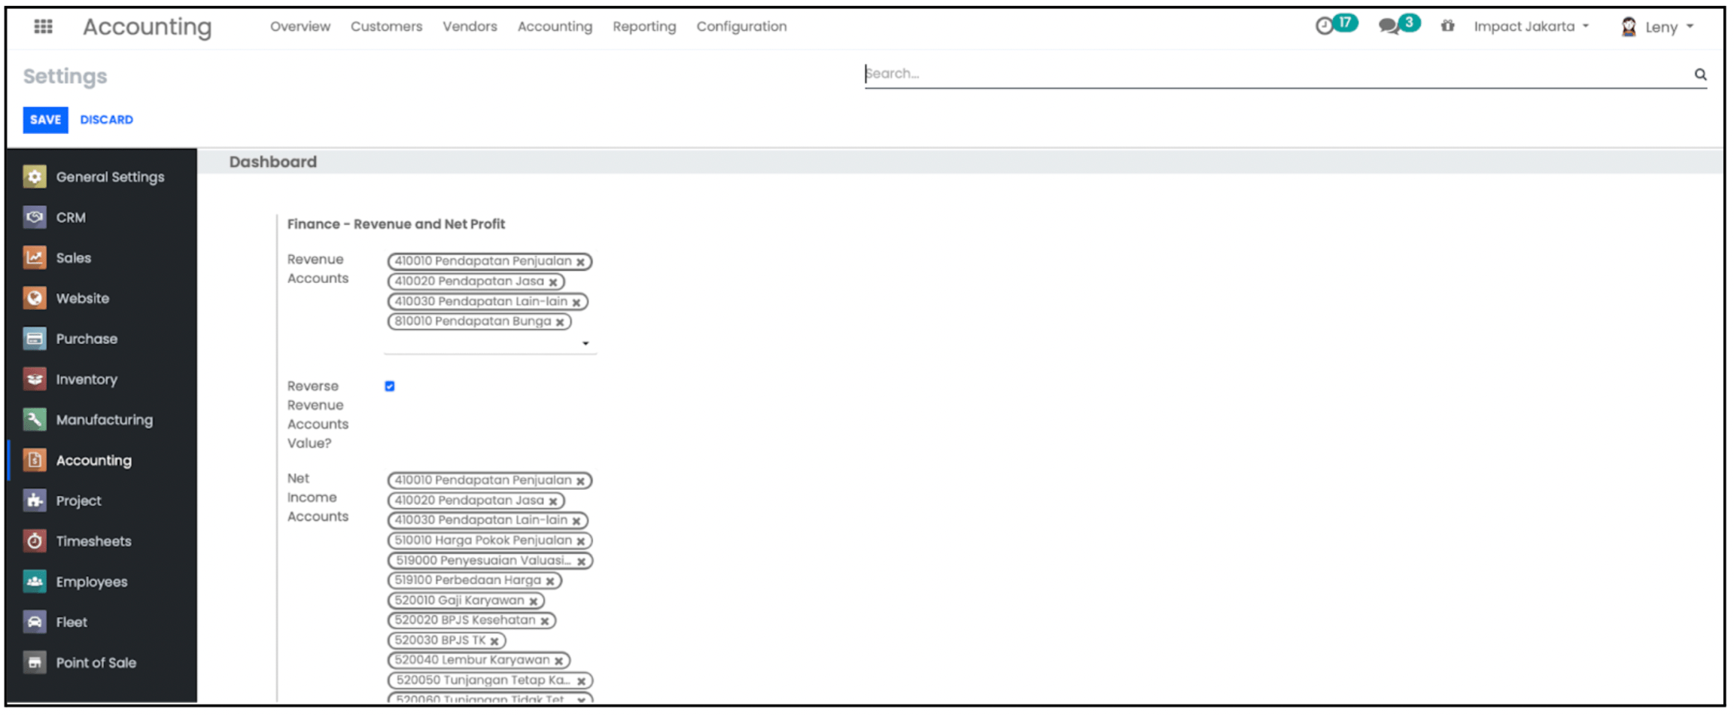Remove 510010 Harga Pokok Penjualan tag
1734x715 pixels.
pos(581,541)
